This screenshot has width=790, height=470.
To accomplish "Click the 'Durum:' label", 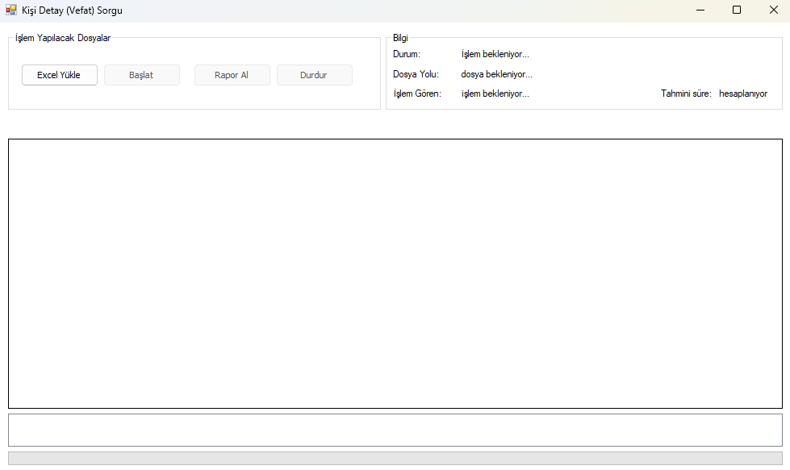I will pyautogui.click(x=406, y=54).
